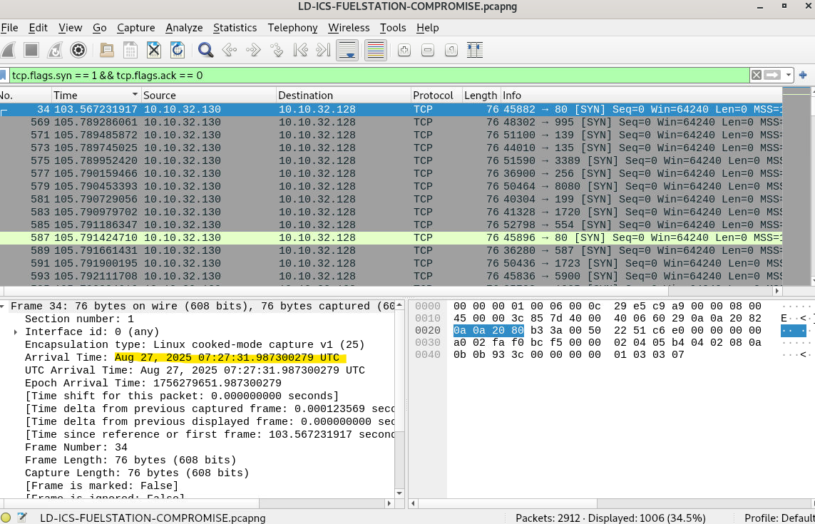
Task: Reload the capture file icon
Action: pyautogui.click(x=177, y=50)
